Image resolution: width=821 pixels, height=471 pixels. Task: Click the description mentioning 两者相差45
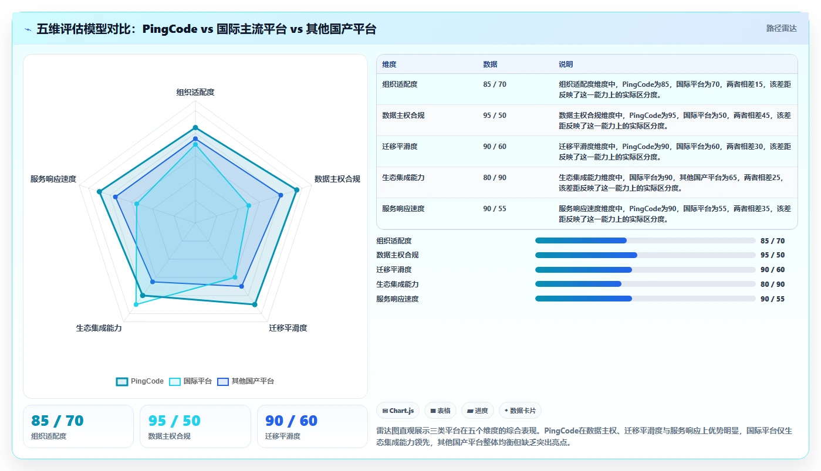675,120
